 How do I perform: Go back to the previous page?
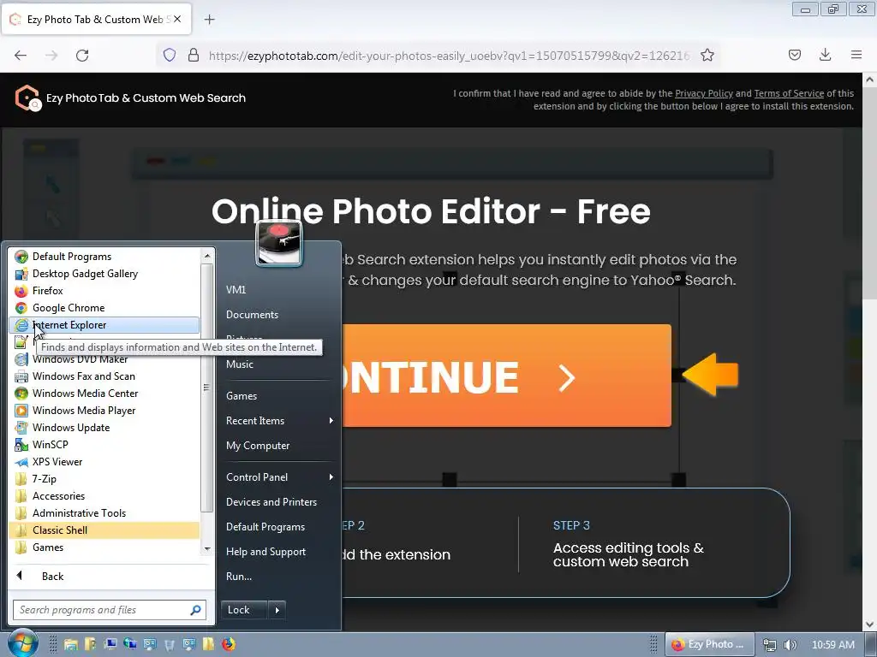point(21,56)
